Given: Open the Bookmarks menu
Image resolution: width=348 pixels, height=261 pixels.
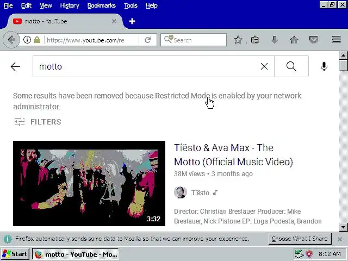Looking at the screenshot, I should tap(102, 5).
